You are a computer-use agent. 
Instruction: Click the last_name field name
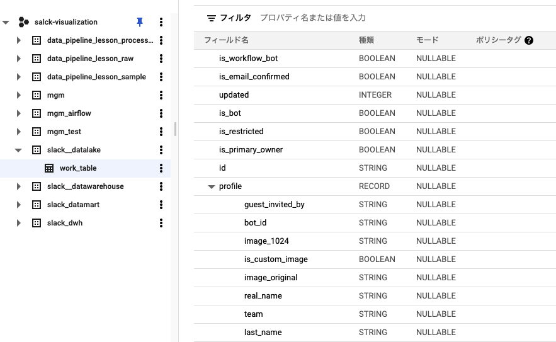click(x=263, y=333)
